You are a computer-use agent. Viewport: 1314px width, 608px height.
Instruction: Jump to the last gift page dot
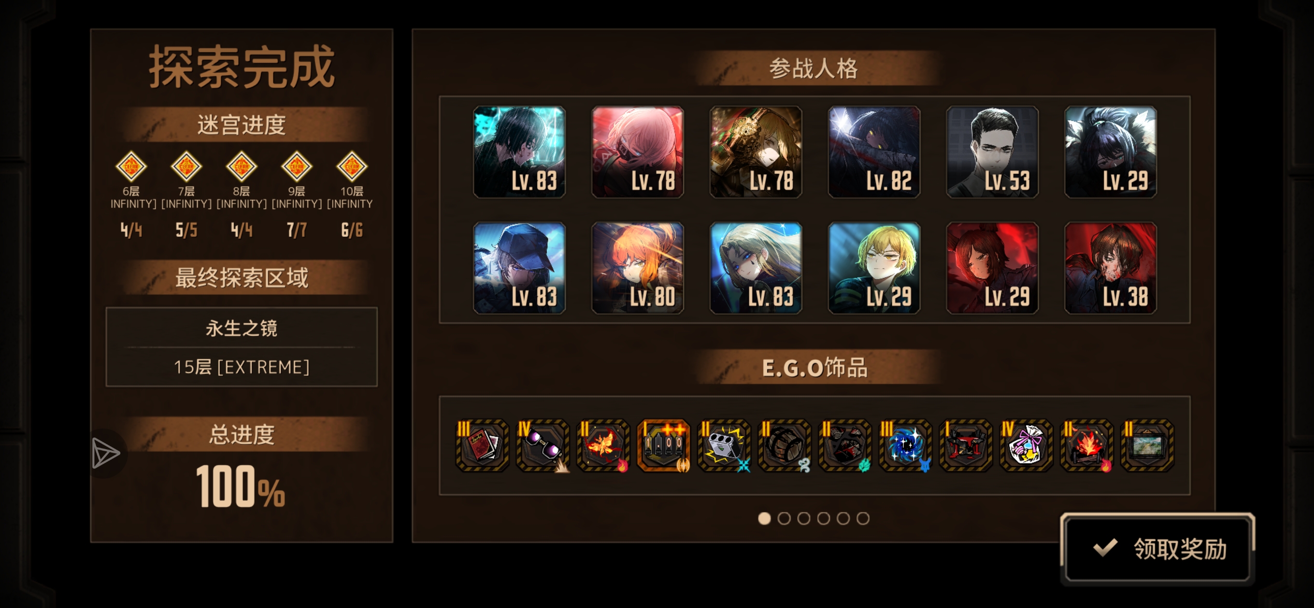[x=863, y=518]
